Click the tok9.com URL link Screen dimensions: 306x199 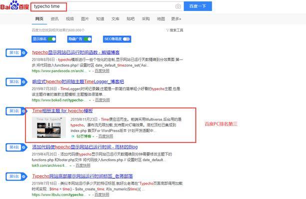pos(49,166)
